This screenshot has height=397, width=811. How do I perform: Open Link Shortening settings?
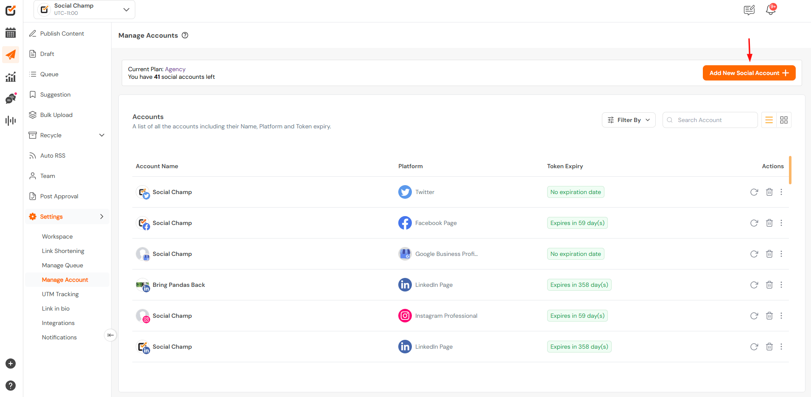[x=63, y=251]
